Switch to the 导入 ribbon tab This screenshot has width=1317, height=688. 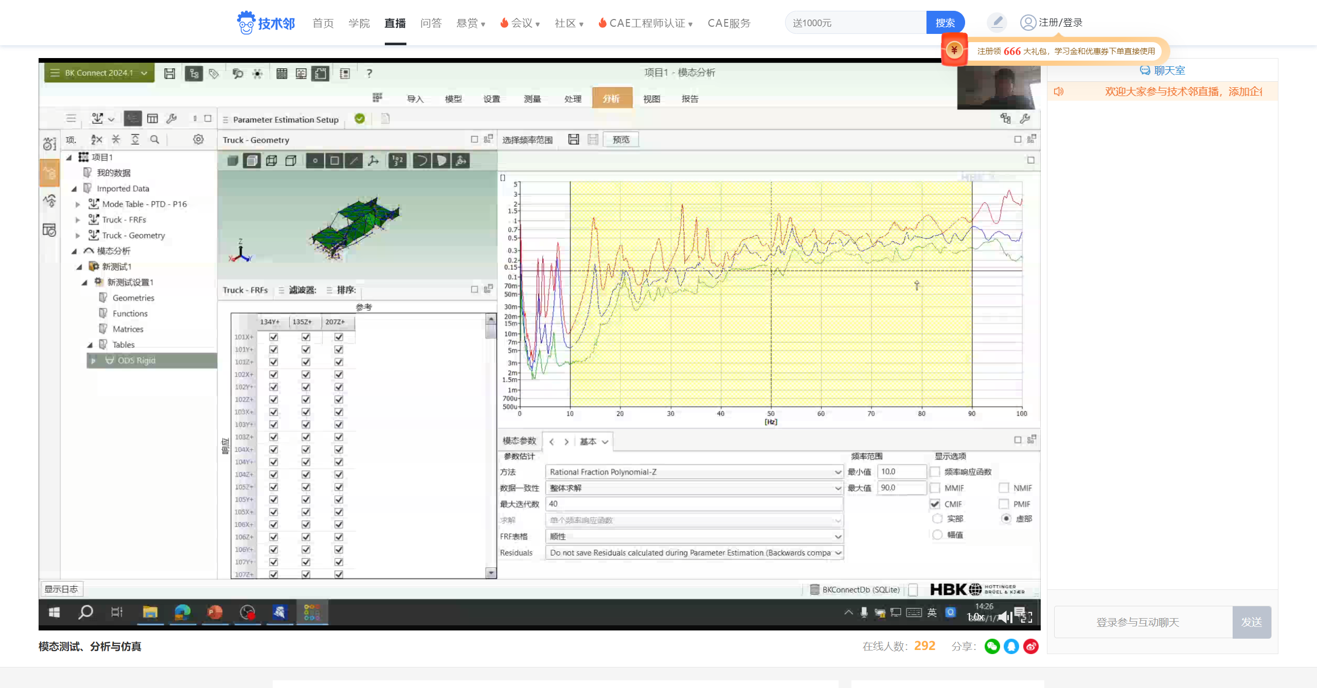click(x=415, y=99)
